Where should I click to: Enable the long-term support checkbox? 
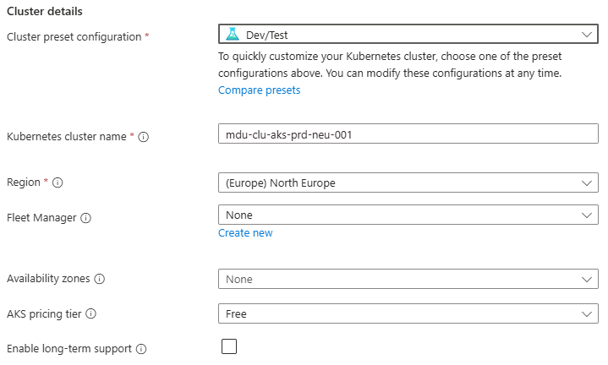click(x=228, y=346)
